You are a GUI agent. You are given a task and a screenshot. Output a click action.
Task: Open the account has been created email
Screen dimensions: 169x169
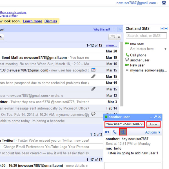click(x=52, y=153)
